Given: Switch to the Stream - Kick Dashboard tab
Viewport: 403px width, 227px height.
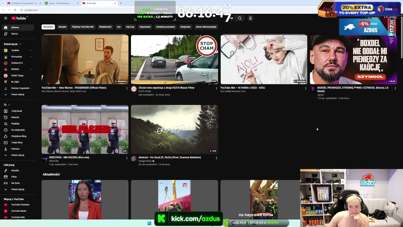Looking at the screenshot, I should (x=61, y=3).
